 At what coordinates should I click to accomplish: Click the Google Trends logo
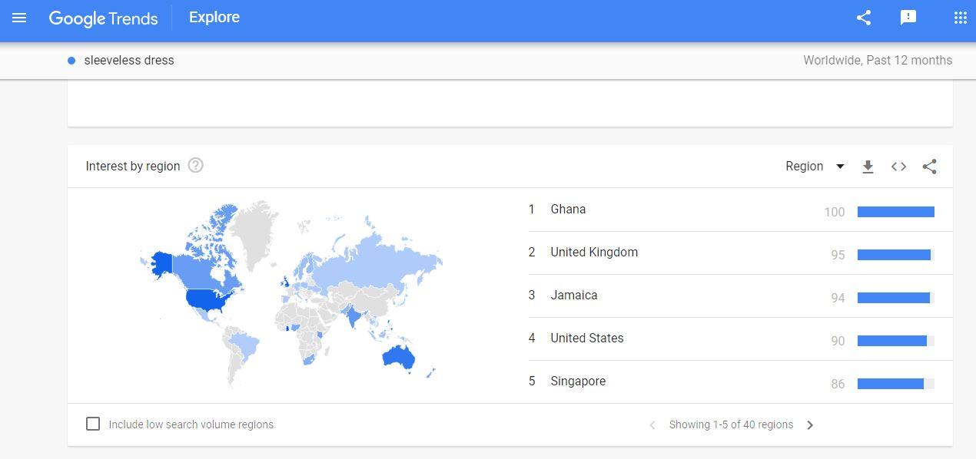click(x=103, y=18)
